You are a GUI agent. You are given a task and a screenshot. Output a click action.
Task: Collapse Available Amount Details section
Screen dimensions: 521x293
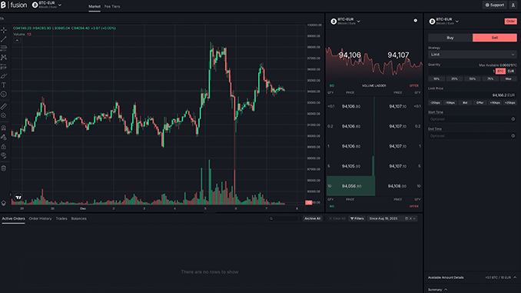[x=515, y=278]
